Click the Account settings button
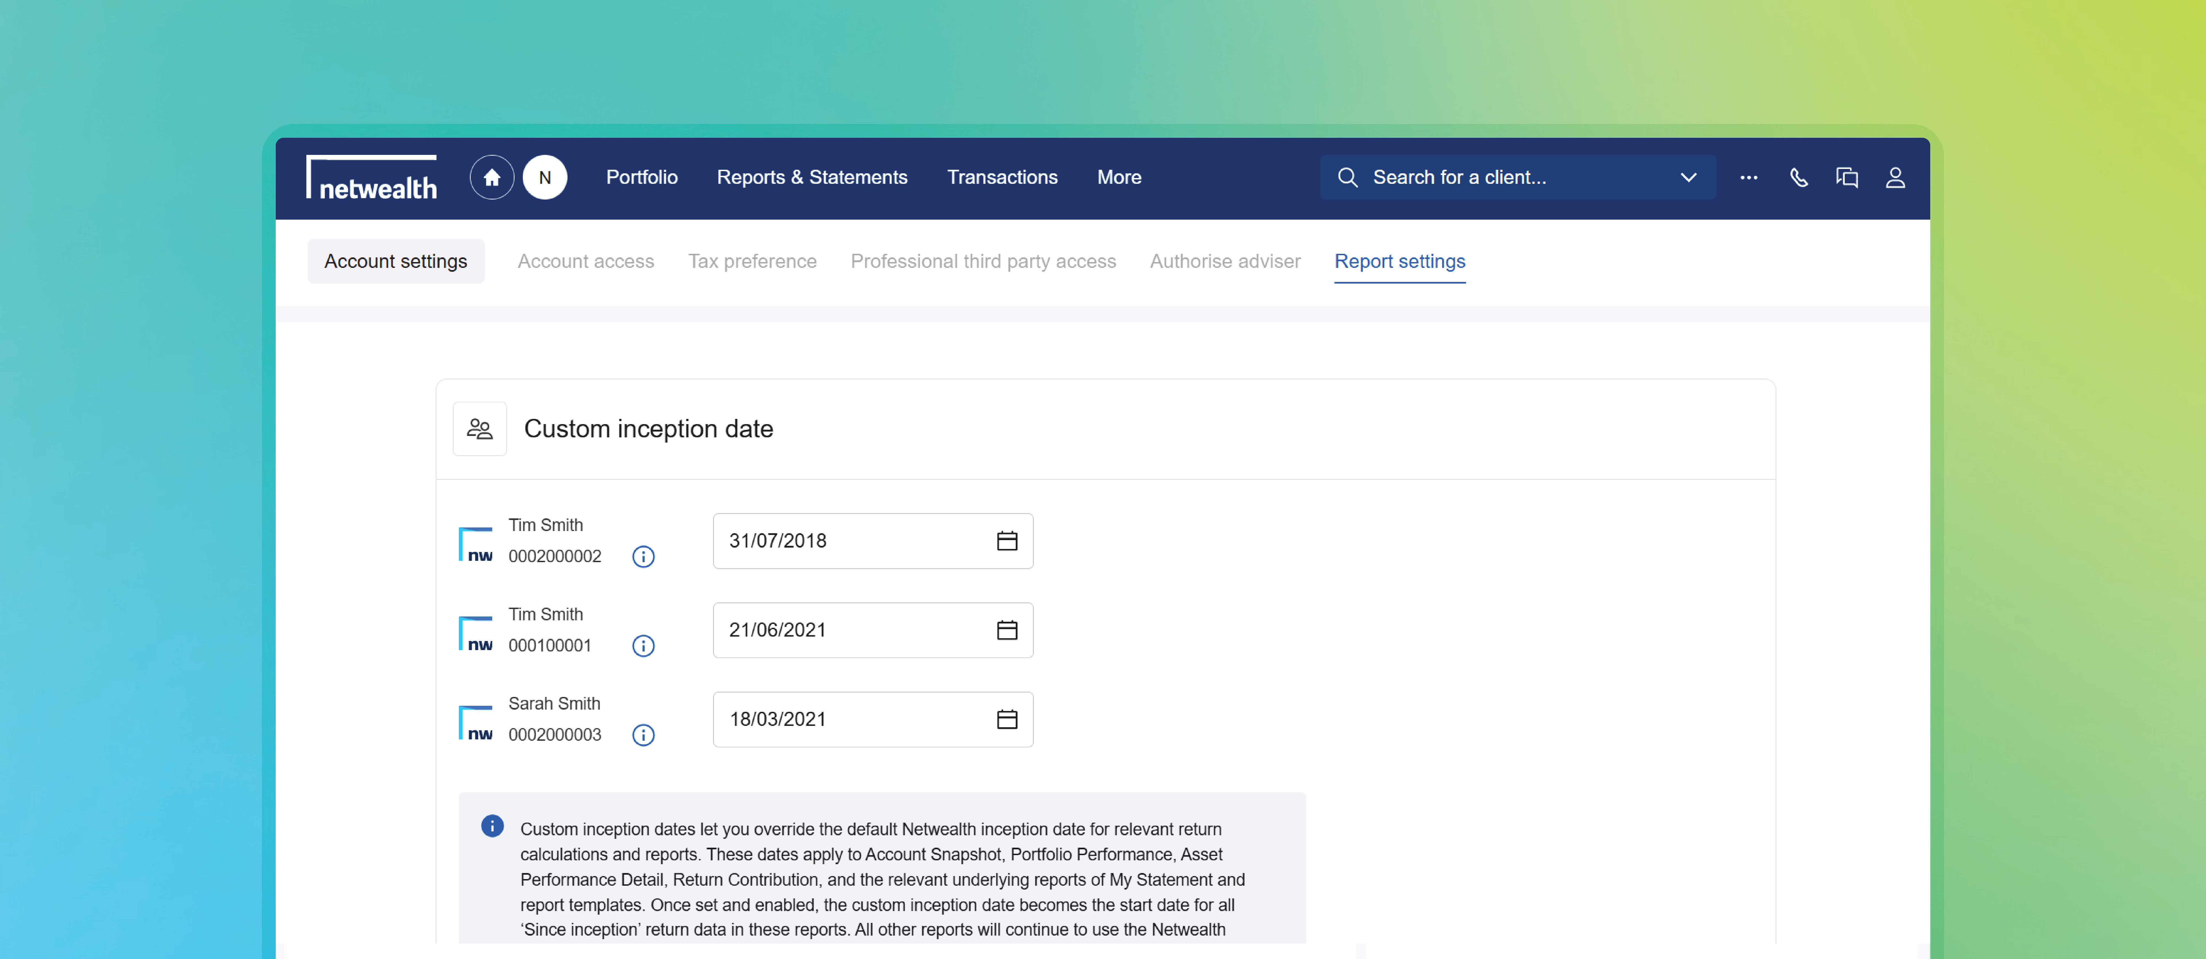Screen dimensions: 2206x959 396,261
